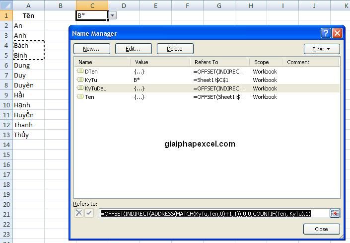Select cell A6 containing Dung
350x243 pixels.
pyautogui.click(x=28, y=65)
